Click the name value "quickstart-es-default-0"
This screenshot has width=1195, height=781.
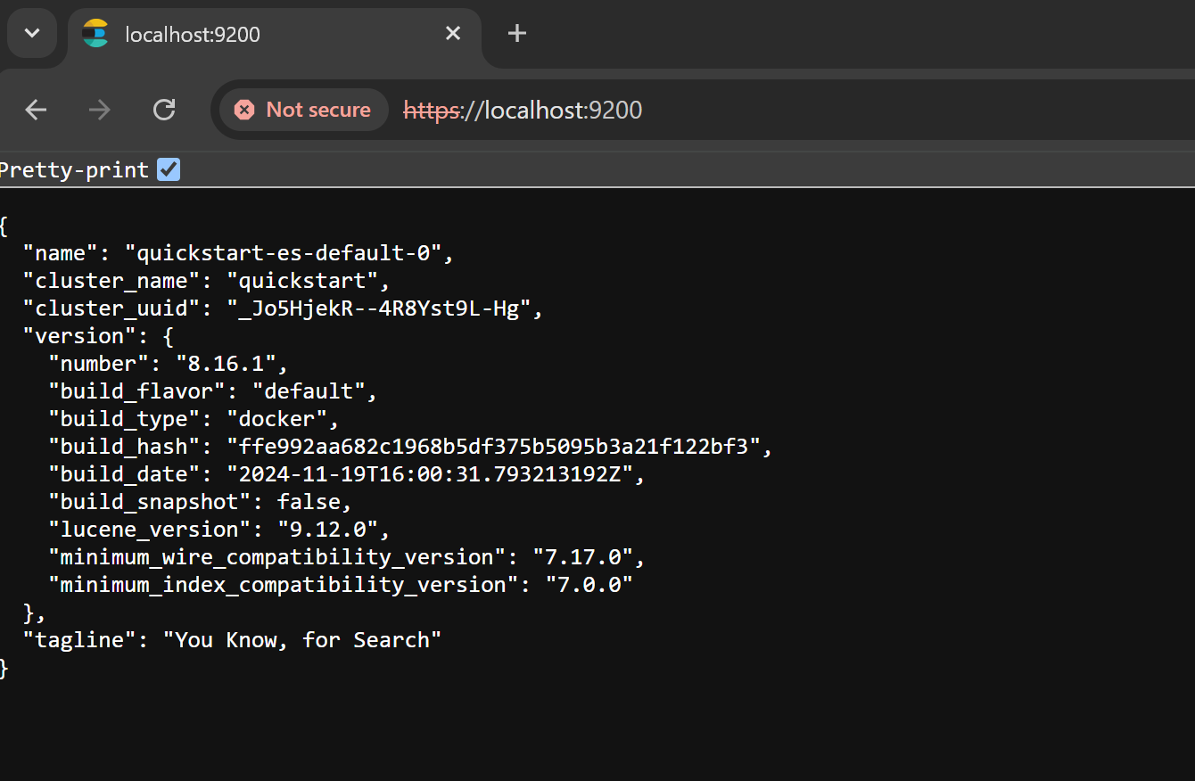tap(283, 253)
